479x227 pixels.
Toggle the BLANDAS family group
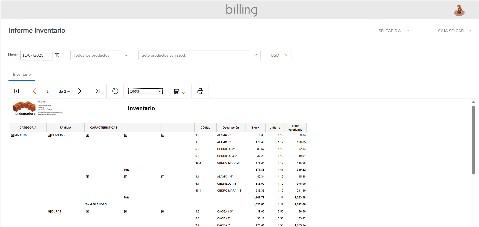[49, 135]
